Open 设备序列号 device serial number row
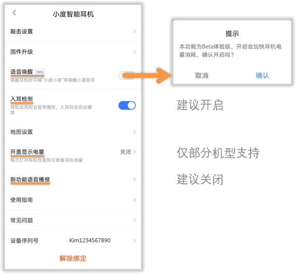 click(x=73, y=240)
